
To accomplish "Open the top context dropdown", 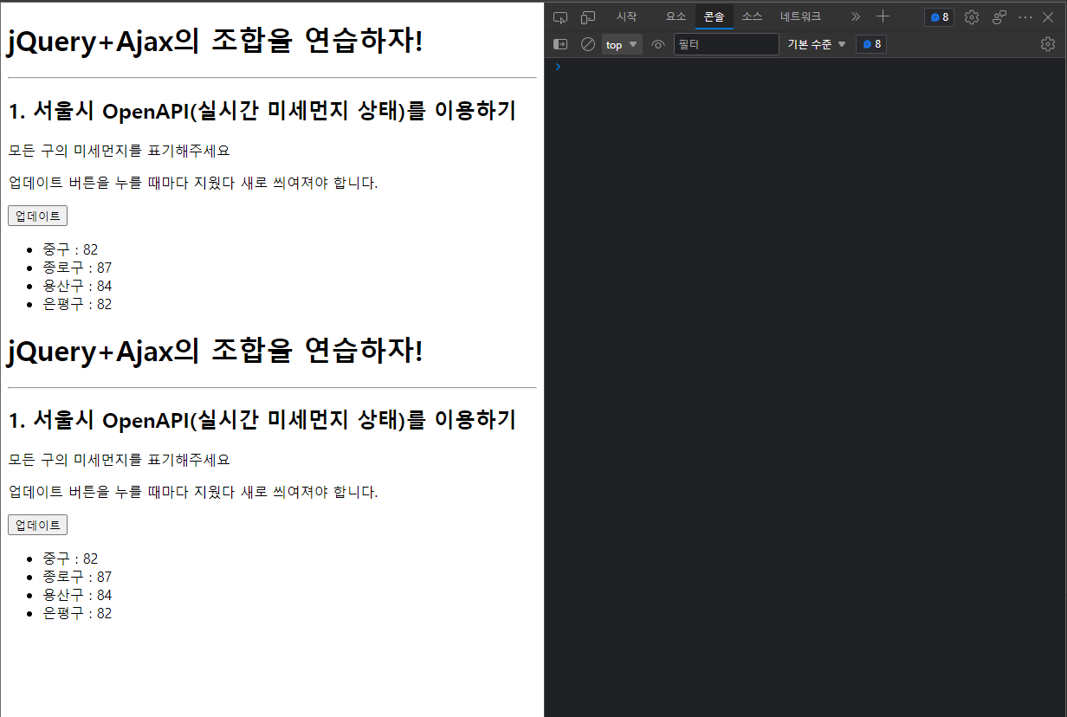I will (x=622, y=44).
